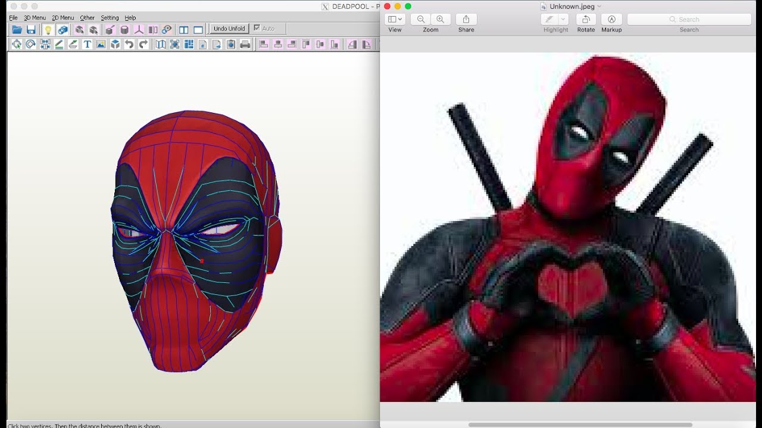The image size is (762, 428).
Task: Click the red point on the 3D mask
Action: click(x=202, y=260)
